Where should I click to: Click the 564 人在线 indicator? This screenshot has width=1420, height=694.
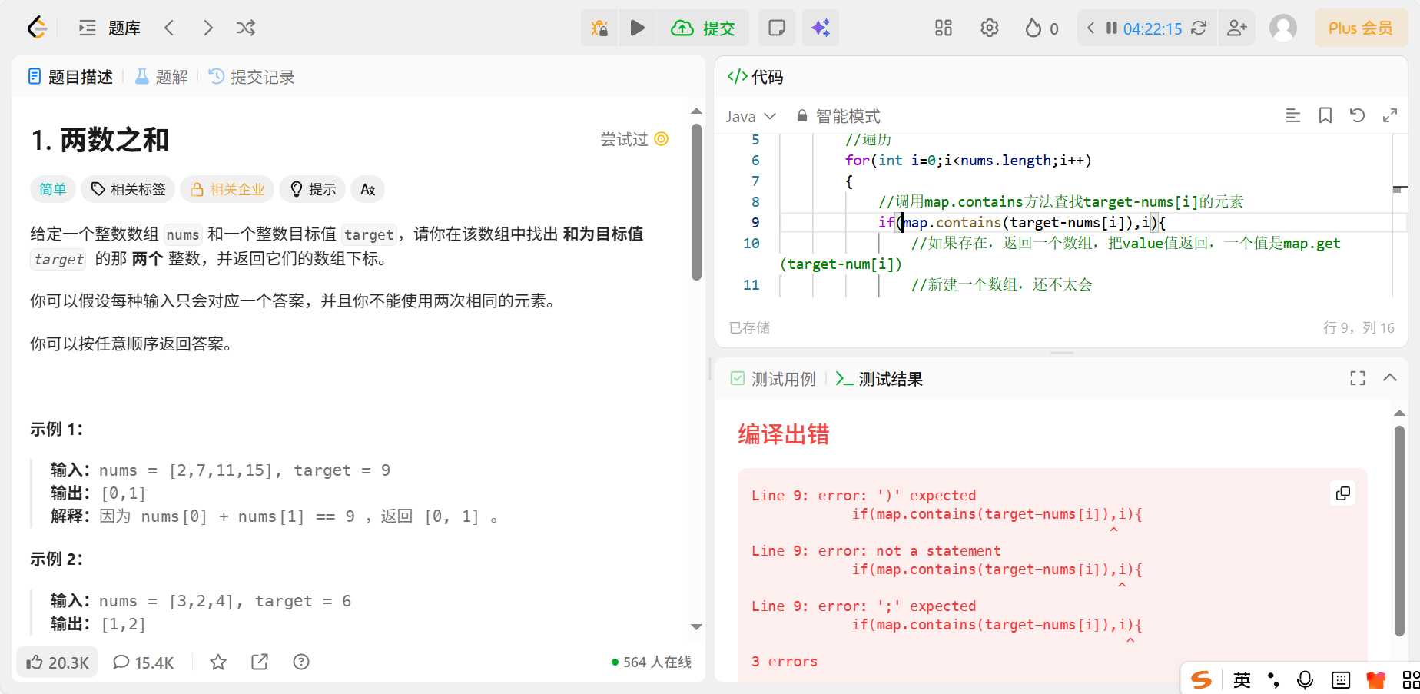coord(652,662)
